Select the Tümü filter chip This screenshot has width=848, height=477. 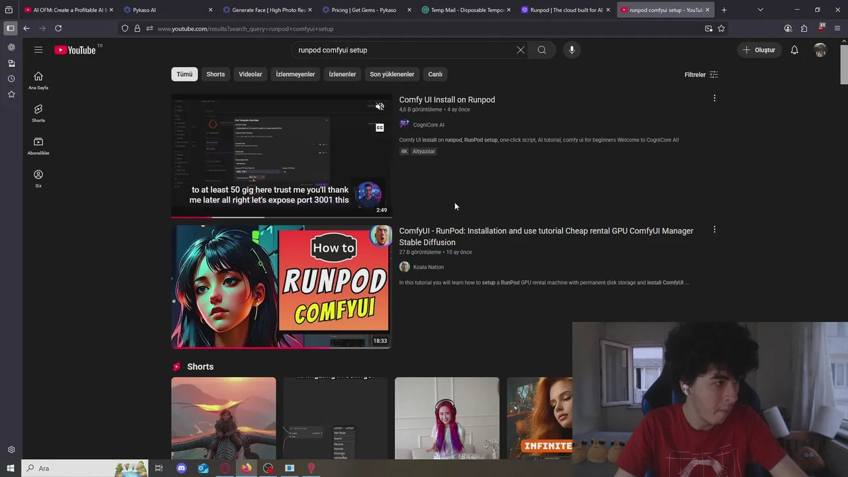(x=184, y=74)
